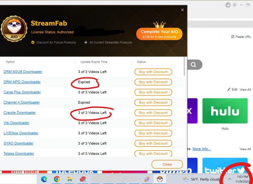The width and height of the screenshot is (253, 184).
Task: Click the View All link beside More Info
Action: [245, 149]
